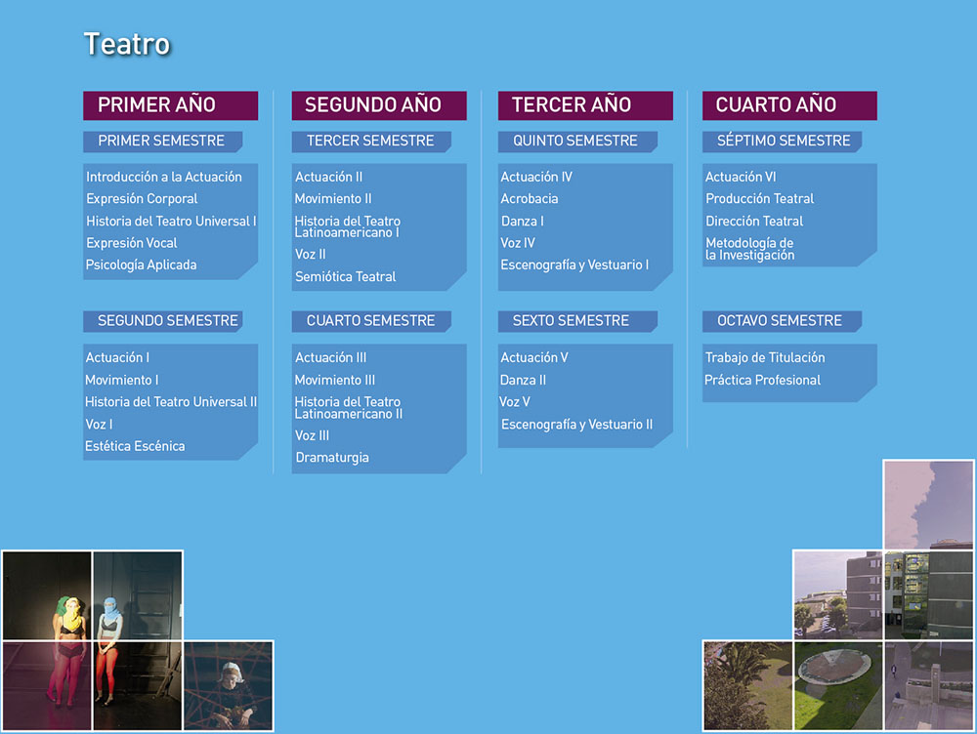Image resolution: width=977 pixels, height=734 pixels.
Task: Click 'Psicología Aplicada' course
Action: tap(141, 265)
